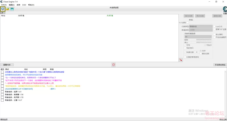Click the 首次扫描 first scan button
227x121 pixels.
189,16
